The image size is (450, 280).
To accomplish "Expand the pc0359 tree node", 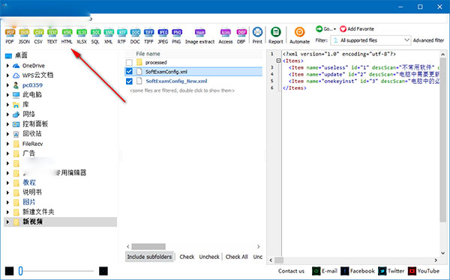I will pos(7,85).
